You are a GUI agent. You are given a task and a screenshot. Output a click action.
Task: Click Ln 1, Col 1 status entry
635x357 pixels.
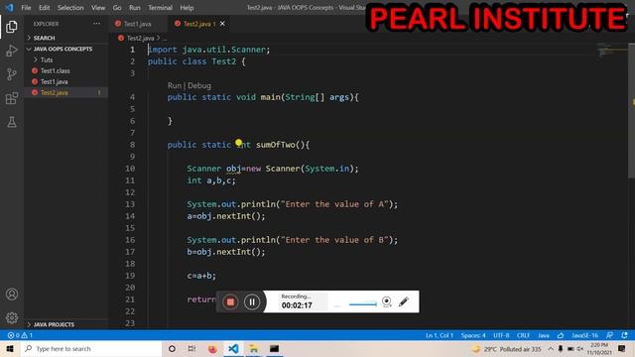click(x=440, y=335)
